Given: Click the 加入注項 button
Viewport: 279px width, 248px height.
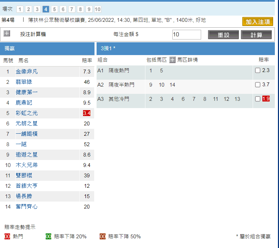Looking at the screenshot, I should point(258,21).
